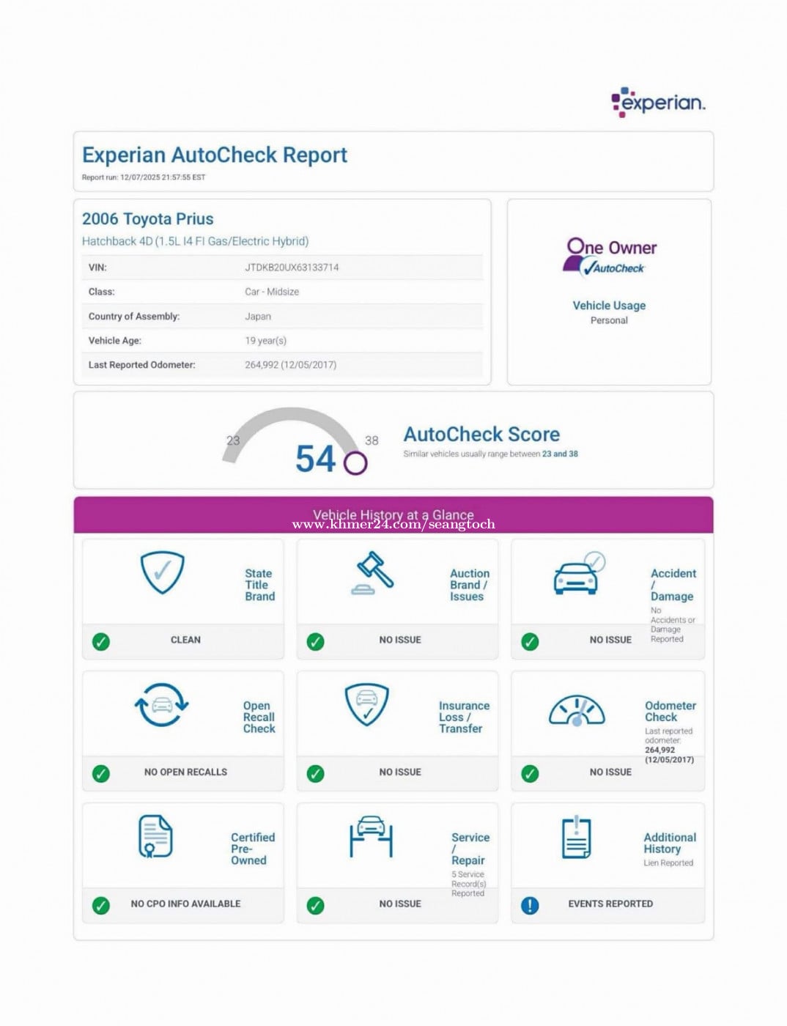Click the Experian logo at top right
Image resolution: width=787 pixels, height=1026 pixels.
click(x=658, y=103)
